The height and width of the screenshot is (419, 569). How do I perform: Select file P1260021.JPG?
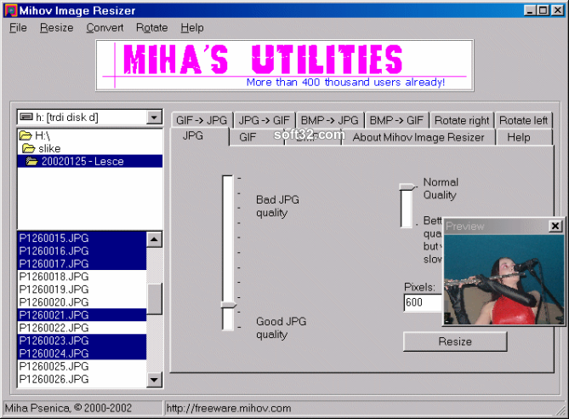(x=82, y=315)
